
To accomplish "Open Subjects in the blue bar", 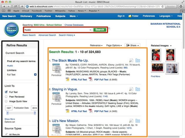I will point(60,16).
